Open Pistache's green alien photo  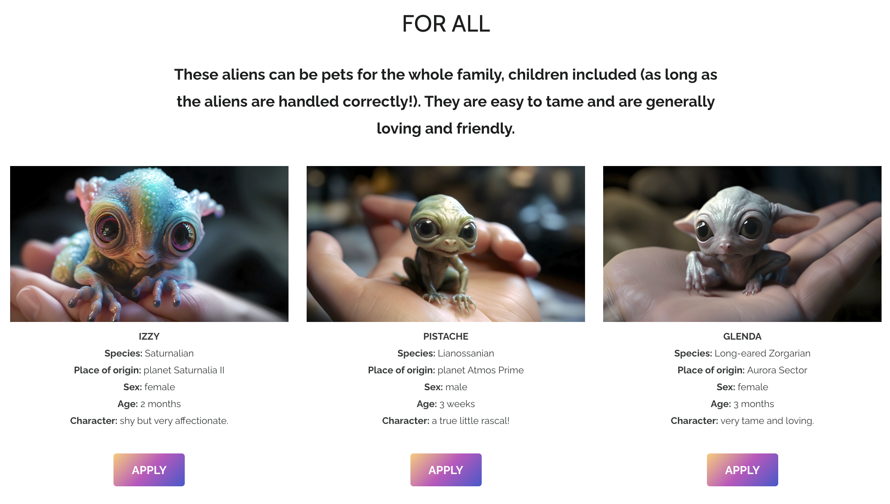[445, 244]
